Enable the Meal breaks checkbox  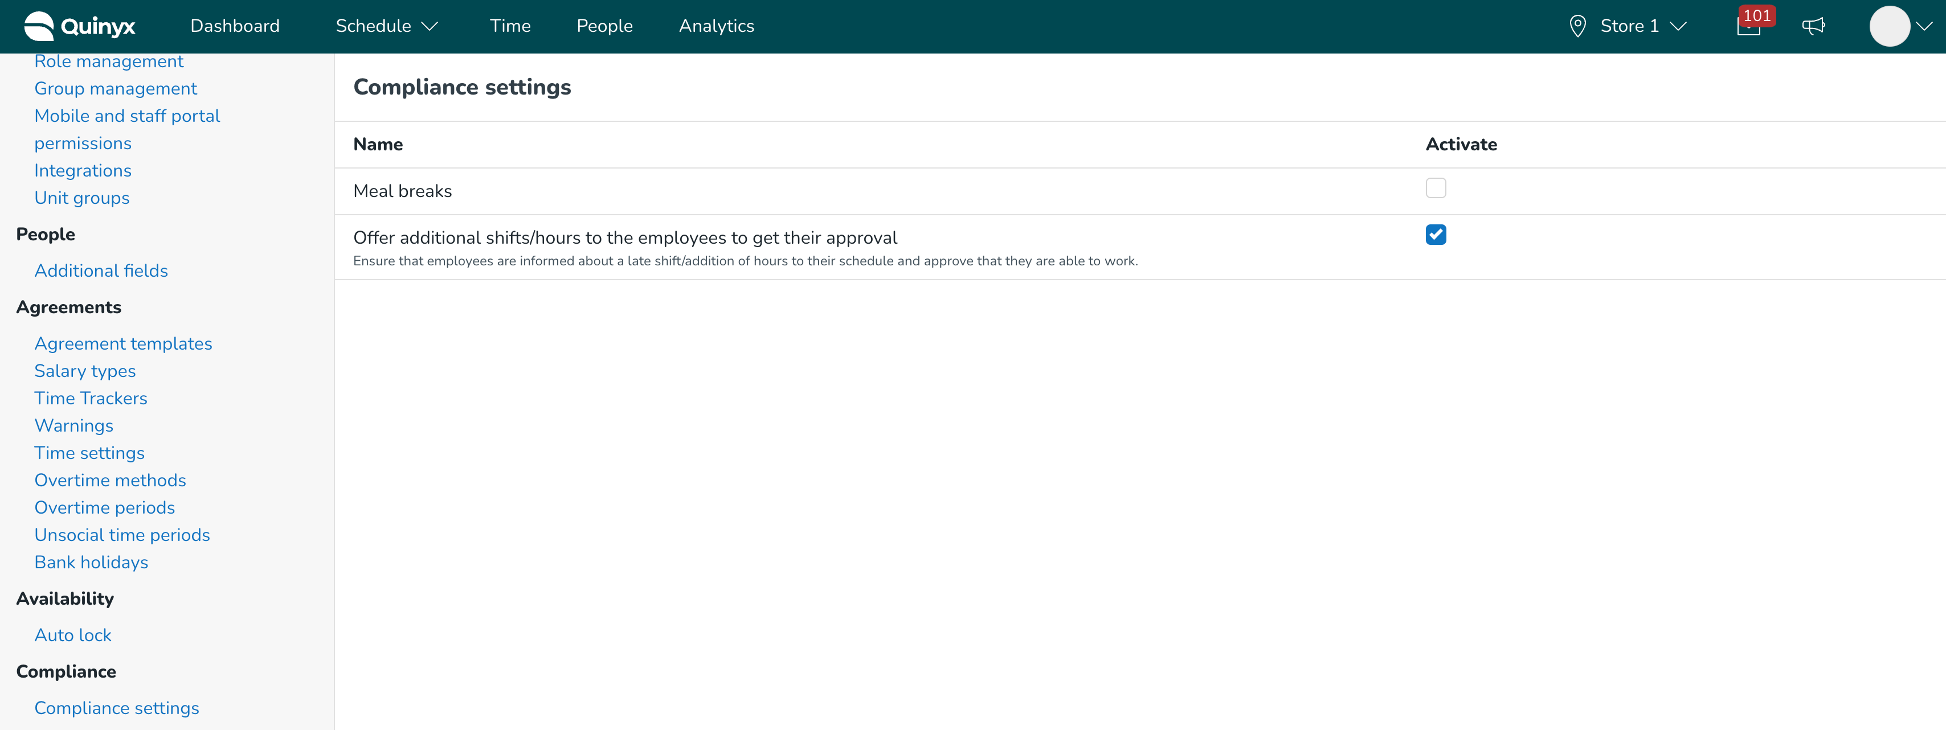1436,188
